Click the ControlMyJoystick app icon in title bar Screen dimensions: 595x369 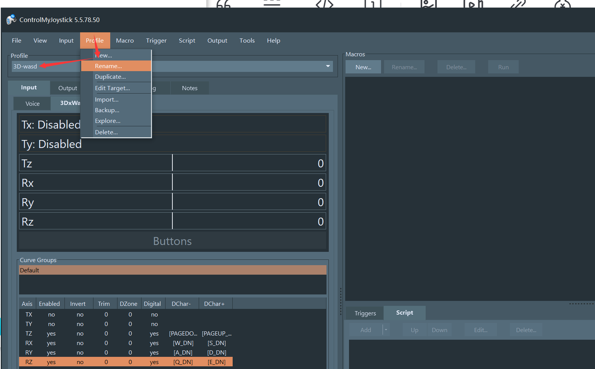(x=11, y=19)
